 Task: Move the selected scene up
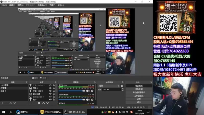click(x=11, y=103)
